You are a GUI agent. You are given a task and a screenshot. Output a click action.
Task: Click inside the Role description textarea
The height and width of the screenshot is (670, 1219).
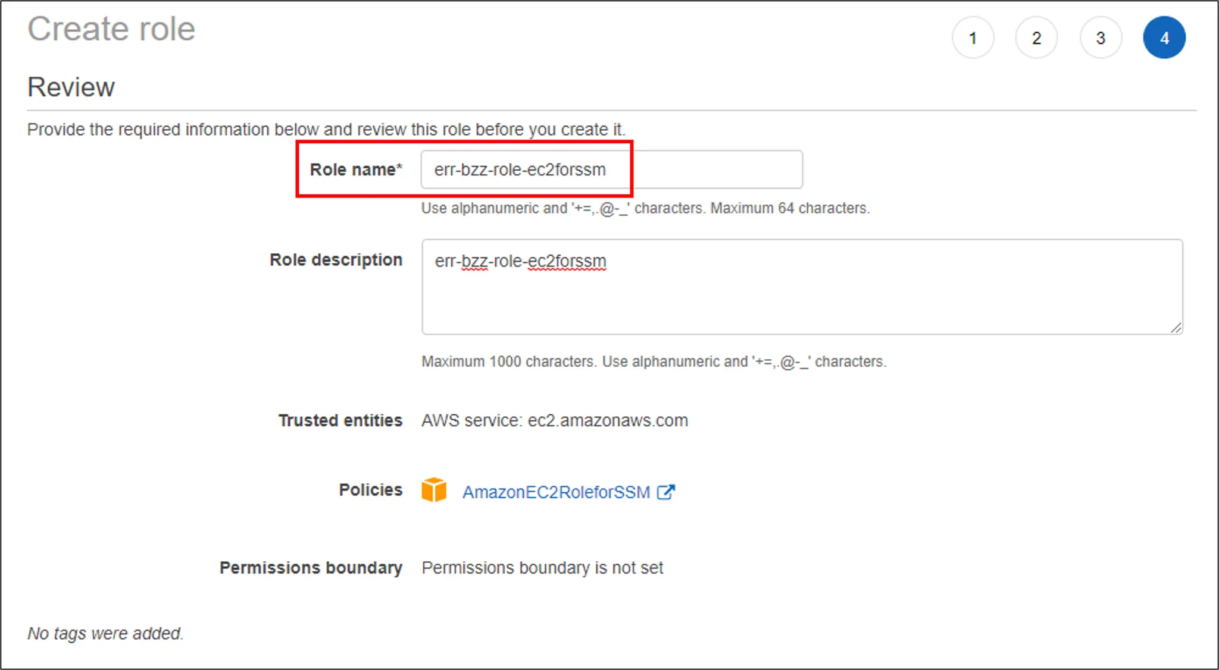pyautogui.click(x=801, y=287)
